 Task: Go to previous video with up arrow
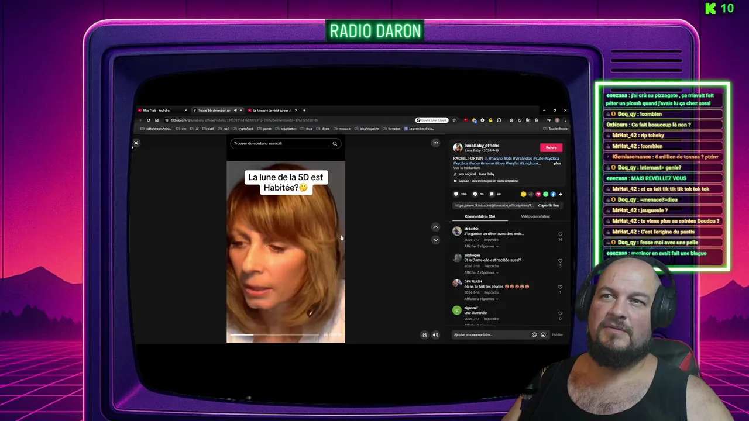[x=435, y=227]
